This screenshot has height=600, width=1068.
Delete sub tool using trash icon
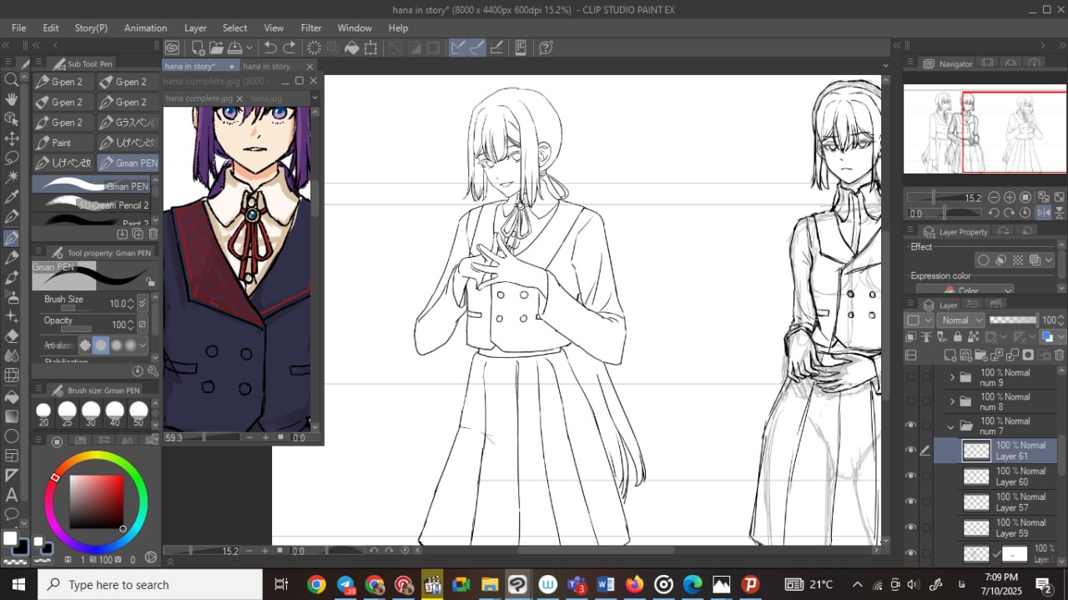coord(153,234)
